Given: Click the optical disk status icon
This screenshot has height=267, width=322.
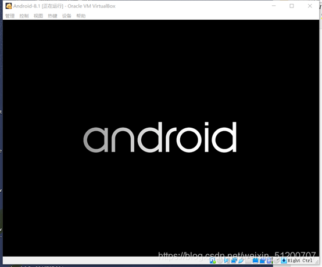Looking at the screenshot, I should pos(220,261).
